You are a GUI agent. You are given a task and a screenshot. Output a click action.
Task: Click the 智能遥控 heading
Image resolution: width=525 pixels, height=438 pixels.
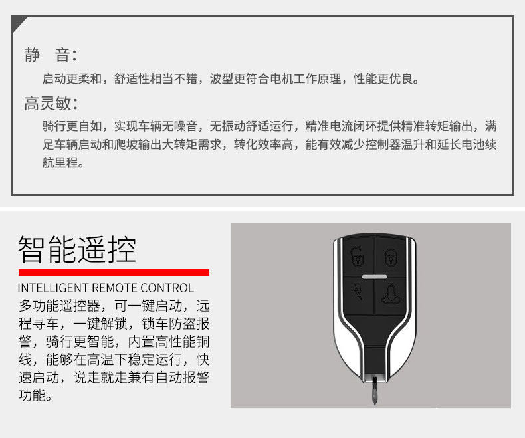point(77,249)
